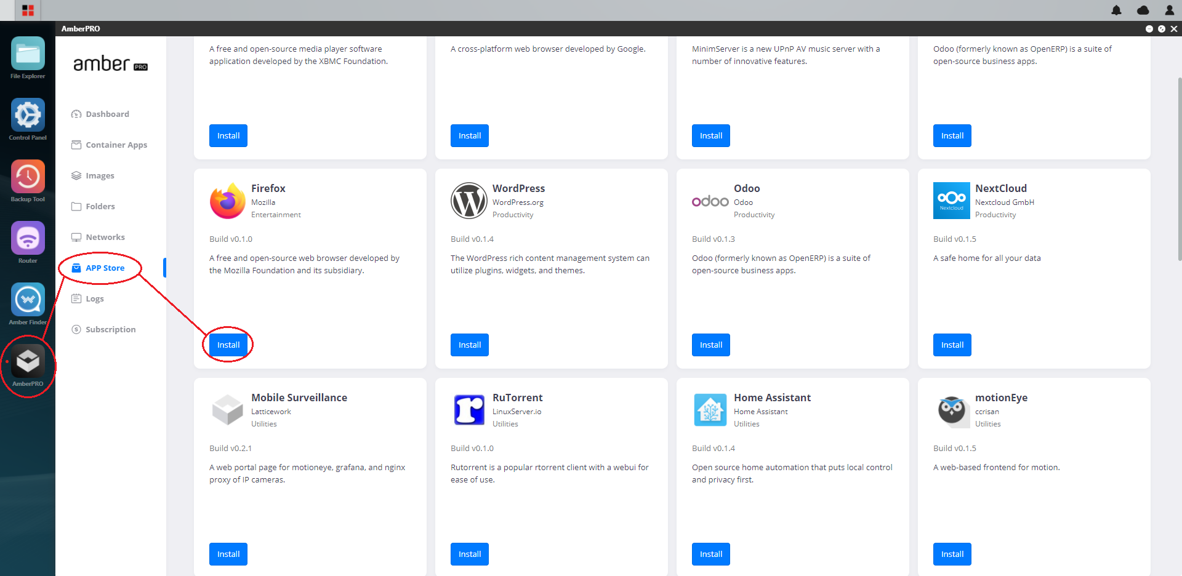Install the NextCloud app

[x=952, y=345]
